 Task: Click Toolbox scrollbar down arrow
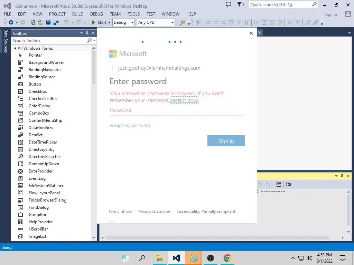(94, 238)
